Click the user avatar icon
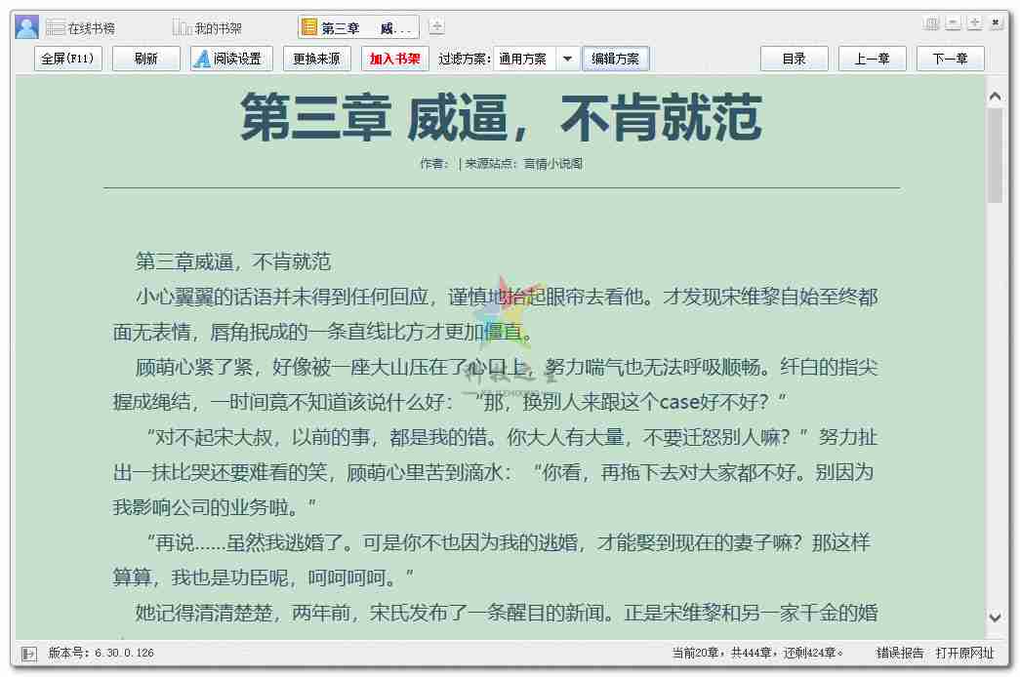 pos(27,27)
